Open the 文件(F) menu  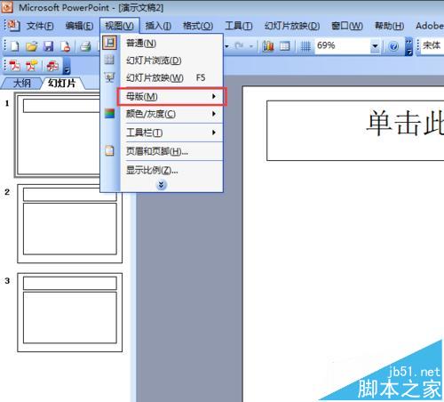40,26
